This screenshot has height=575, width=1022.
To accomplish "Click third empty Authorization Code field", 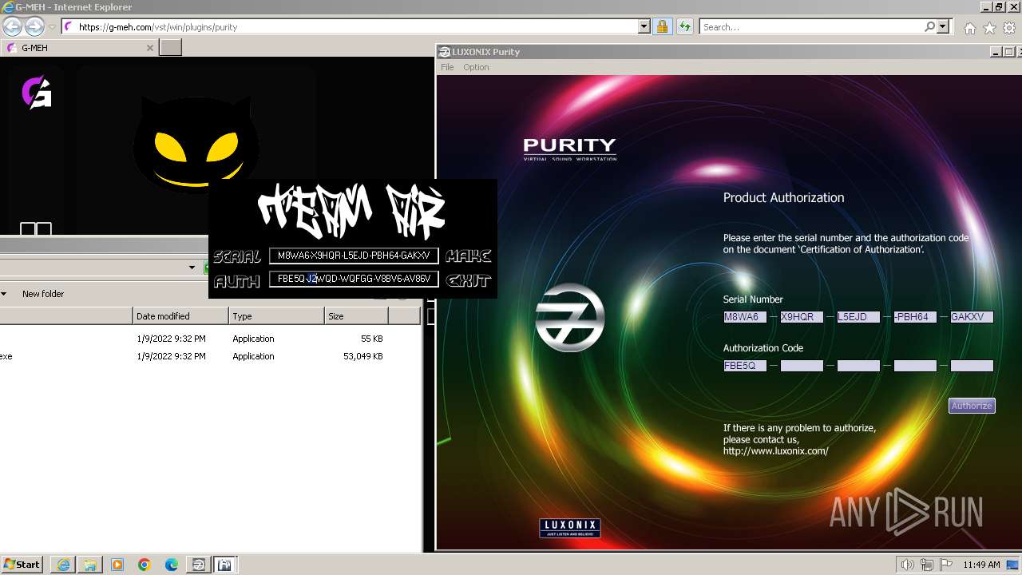I will (x=858, y=366).
